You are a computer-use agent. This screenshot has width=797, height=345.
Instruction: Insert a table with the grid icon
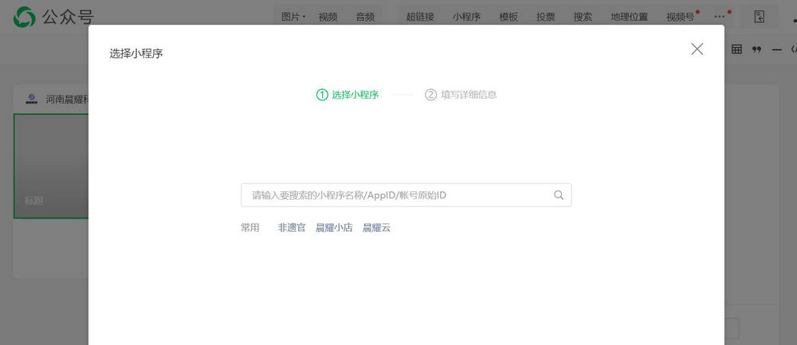(x=736, y=49)
